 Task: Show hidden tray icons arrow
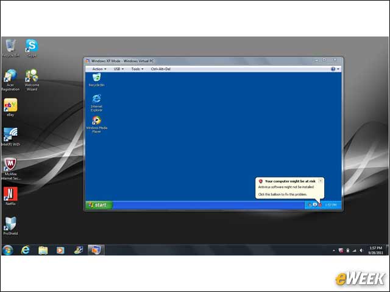[x=334, y=250]
